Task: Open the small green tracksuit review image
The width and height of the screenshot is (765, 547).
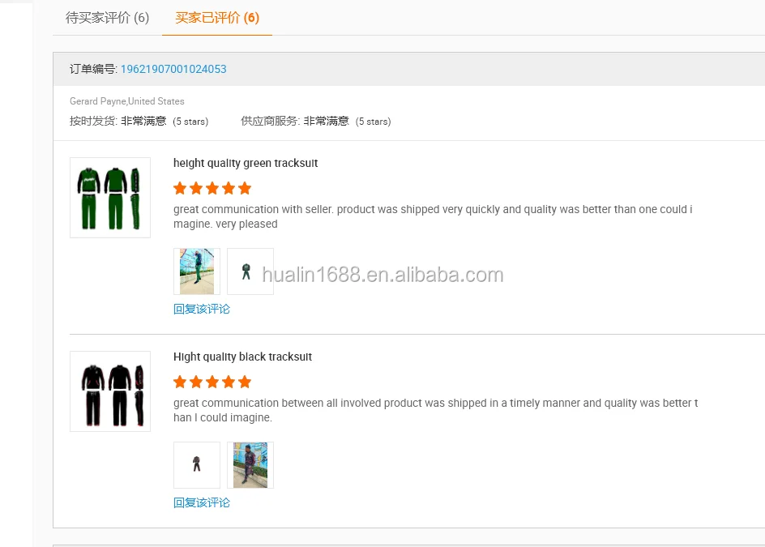Action: tap(250, 271)
